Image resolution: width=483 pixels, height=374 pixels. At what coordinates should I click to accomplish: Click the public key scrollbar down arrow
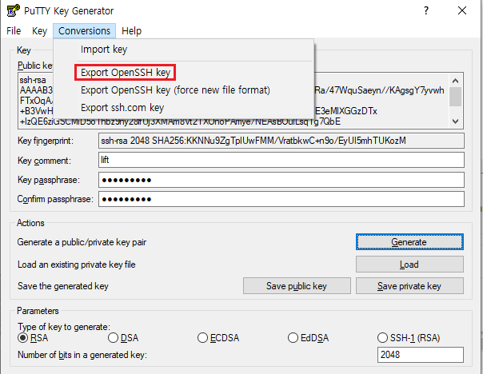click(455, 121)
